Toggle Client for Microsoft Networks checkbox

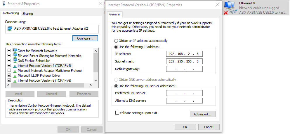(x=9, y=51)
